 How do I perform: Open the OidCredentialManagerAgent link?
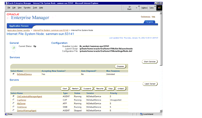(29, 96)
